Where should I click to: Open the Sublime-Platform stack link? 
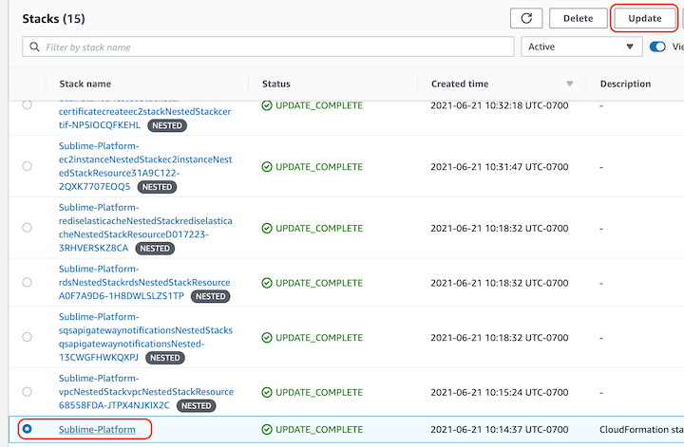pyautogui.click(x=97, y=430)
